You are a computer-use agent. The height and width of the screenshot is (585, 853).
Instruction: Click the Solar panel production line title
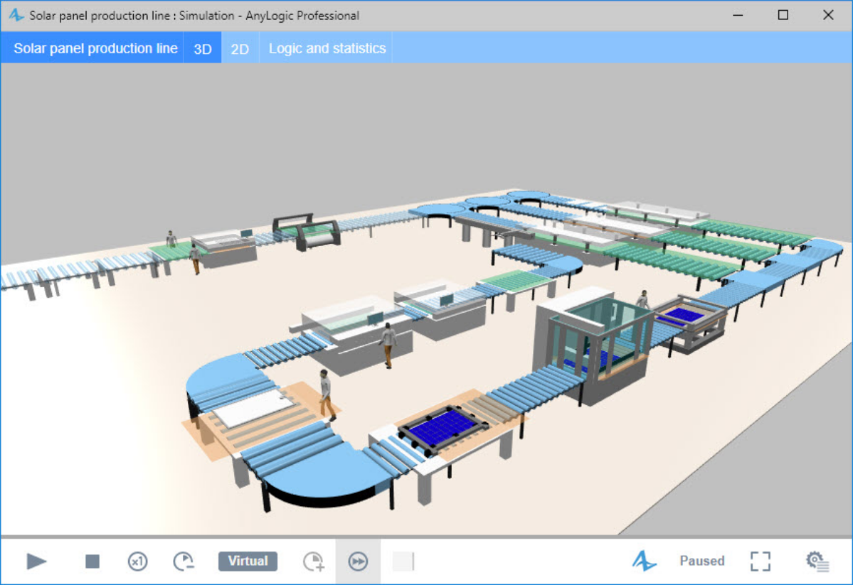coord(95,49)
